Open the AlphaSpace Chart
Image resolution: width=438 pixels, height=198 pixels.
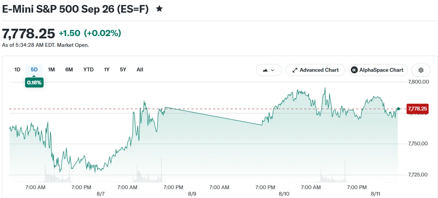378,70
